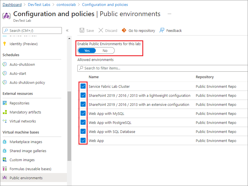Viewport: 248px width, 186px height.
Task: Open Configuration and policies breadcrumb link
Action: tap(105, 5)
